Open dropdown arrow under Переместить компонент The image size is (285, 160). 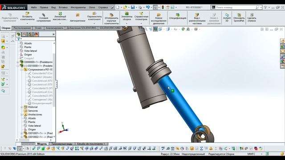pyautogui.click(x=94, y=24)
